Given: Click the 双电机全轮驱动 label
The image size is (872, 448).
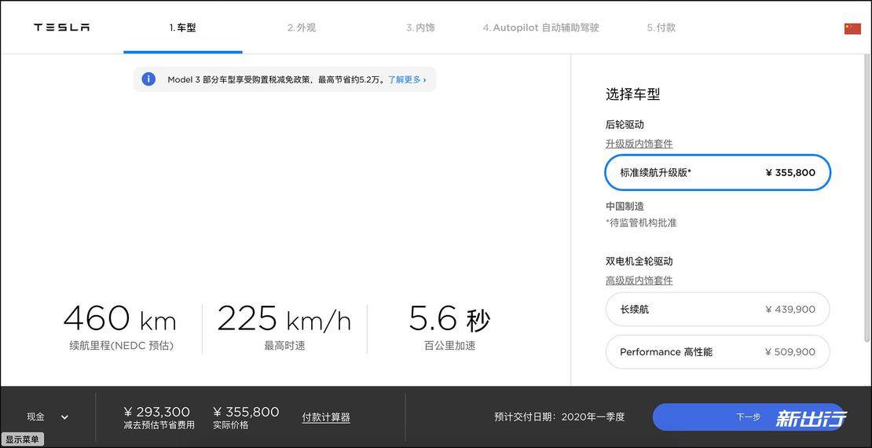Looking at the screenshot, I should [639, 261].
